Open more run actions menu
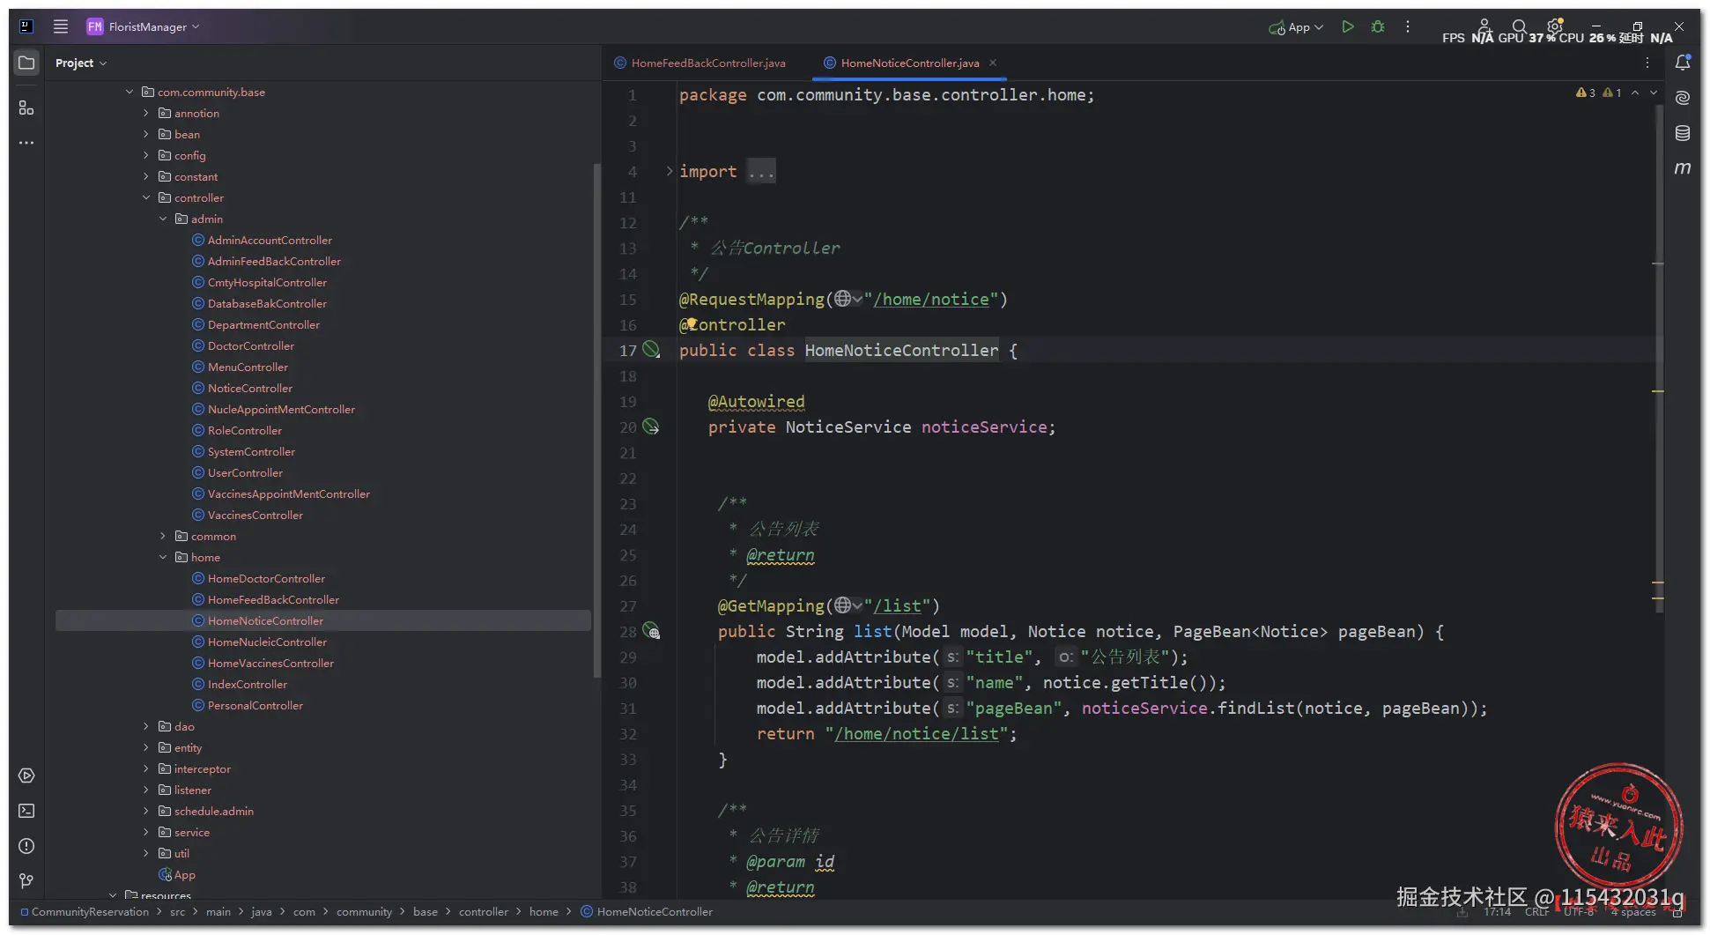 point(1408,26)
